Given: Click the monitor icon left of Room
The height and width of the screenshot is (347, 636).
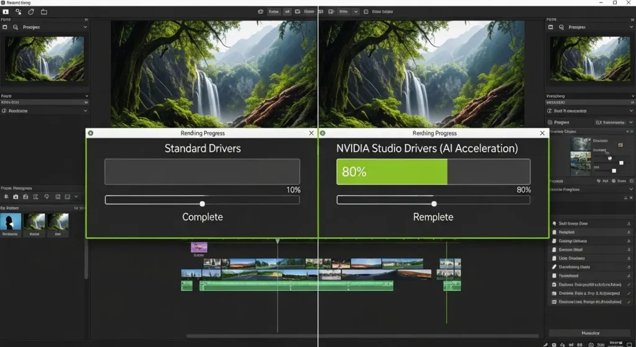Looking at the screenshot, I should [298, 11].
